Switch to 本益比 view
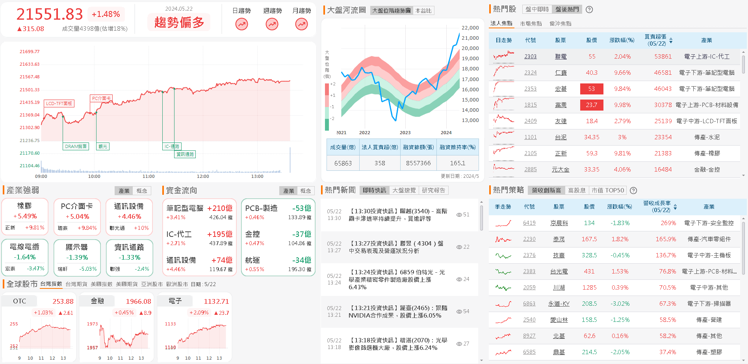The width and height of the screenshot is (748, 364). [423, 11]
